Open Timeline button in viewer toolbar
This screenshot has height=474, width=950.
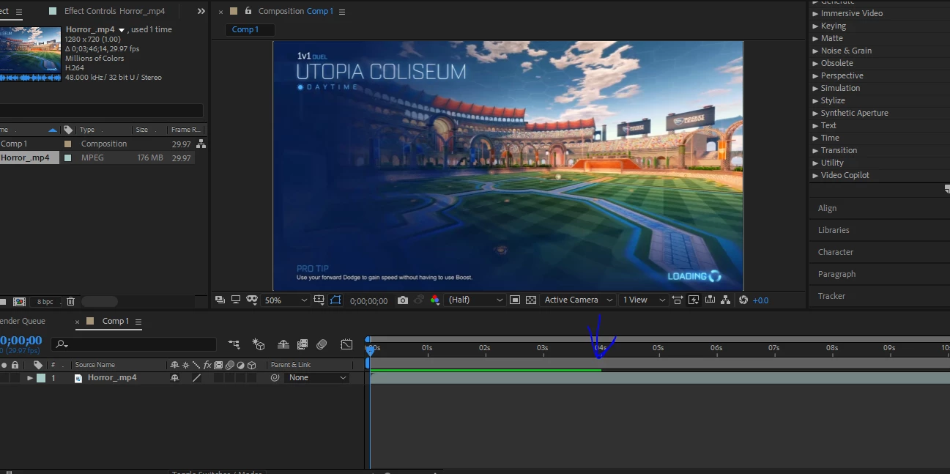pyautogui.click(x=710, y=300)
